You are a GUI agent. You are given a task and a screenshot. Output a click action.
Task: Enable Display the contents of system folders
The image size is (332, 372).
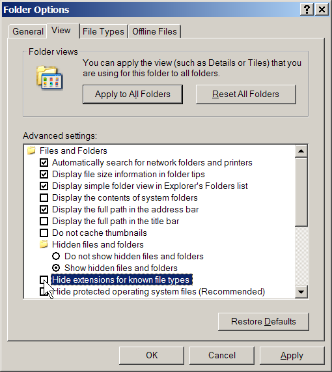pyautogui.click(x=44, y=197)
